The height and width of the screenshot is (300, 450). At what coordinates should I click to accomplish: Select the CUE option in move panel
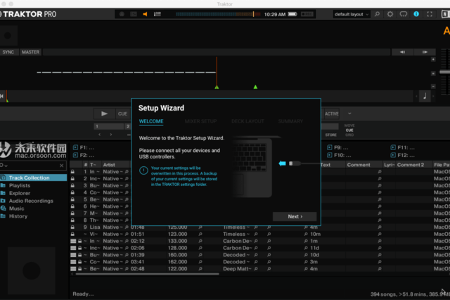click(x=349, y=130)
